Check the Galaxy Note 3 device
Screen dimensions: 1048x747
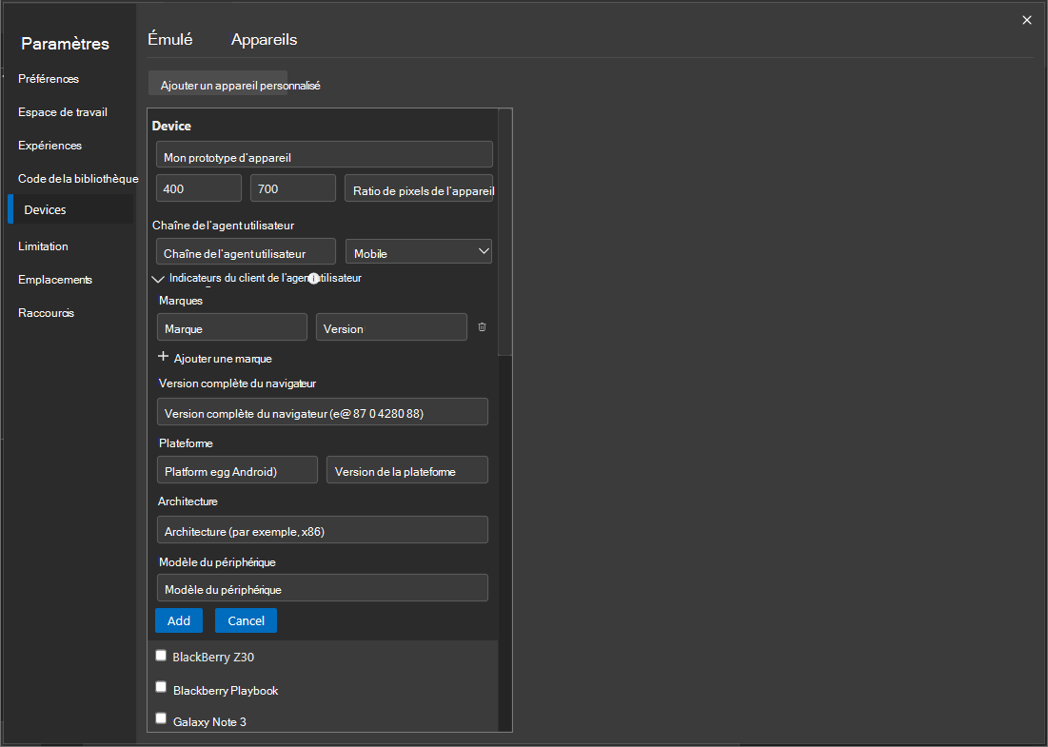click(161, 718)
